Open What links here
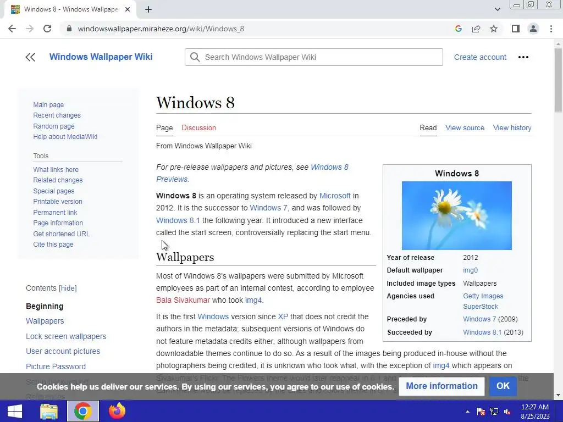563x422 pixels. 56,169
